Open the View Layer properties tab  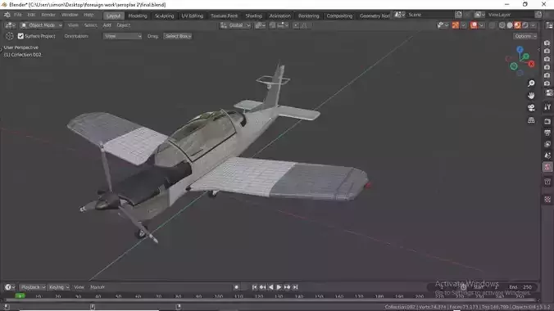pyautogui.click(x=547, y=144)
